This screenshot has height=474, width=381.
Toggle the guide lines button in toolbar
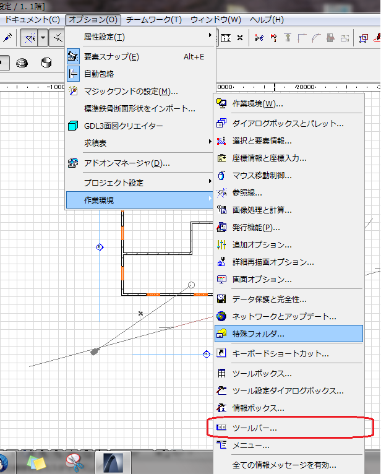pyautogui.click(x=28, y=38)
